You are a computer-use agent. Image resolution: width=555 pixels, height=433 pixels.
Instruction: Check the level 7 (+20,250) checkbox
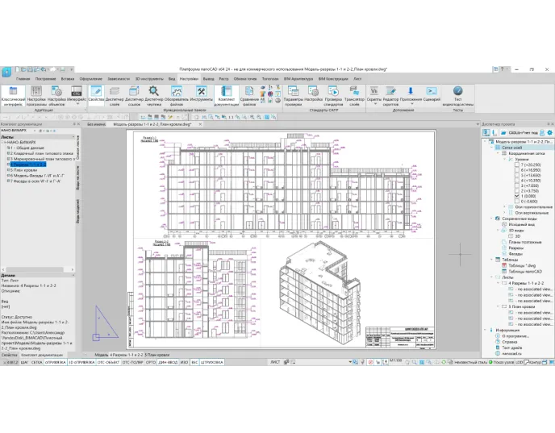pyautogui.click(x=516, y=165)
